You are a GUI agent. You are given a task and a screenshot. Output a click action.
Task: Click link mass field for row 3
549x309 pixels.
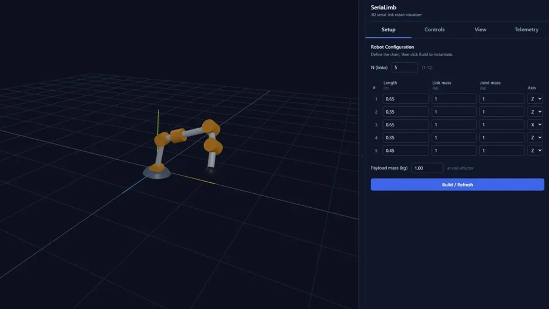[x=454, y=125]
